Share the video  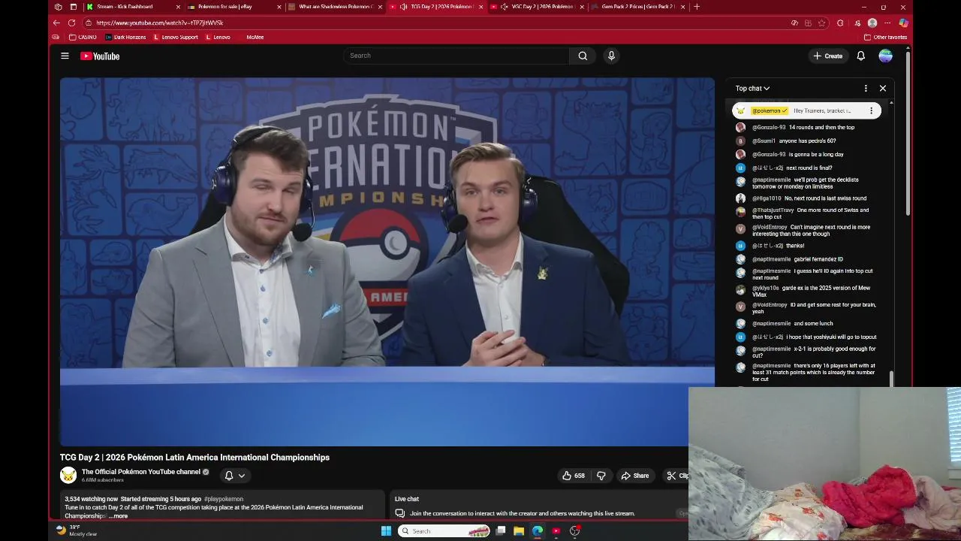(x=634, y=476)
